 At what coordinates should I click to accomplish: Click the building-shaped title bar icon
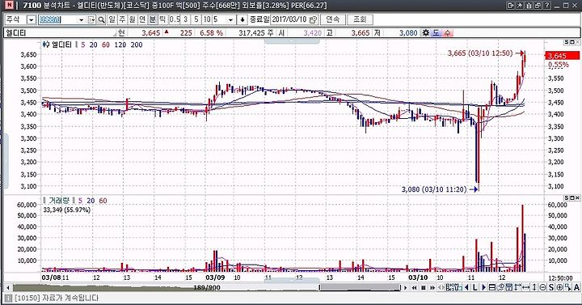529,5
